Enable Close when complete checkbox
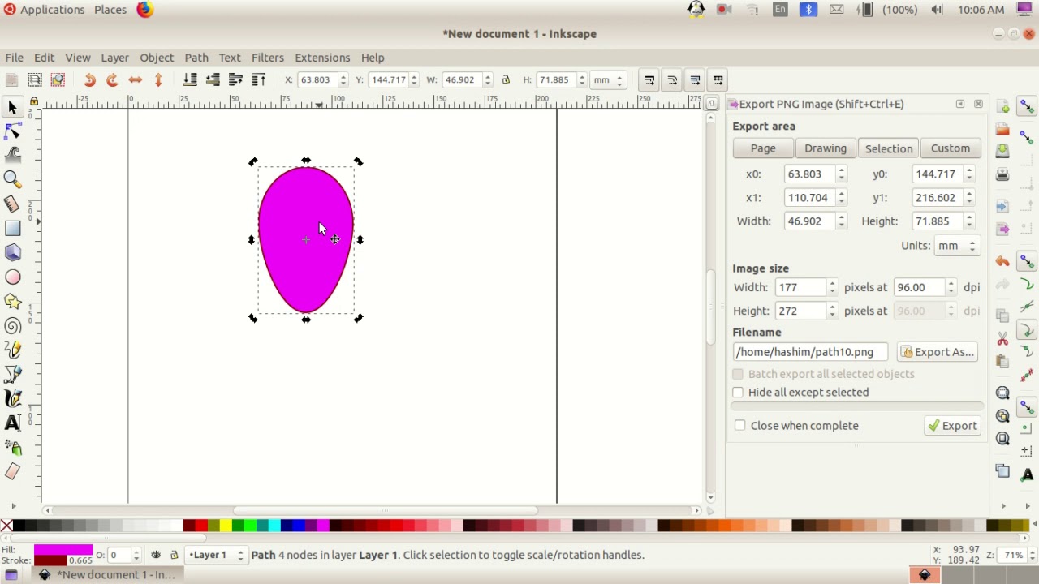The width and height of the screenshot is (1039, 584). [x=739, y=426]
